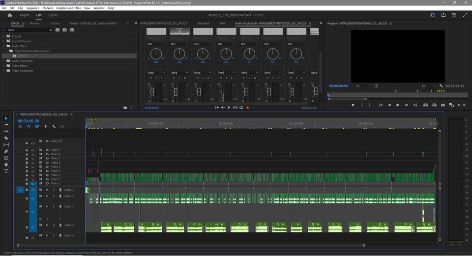Collapse the Audio Effects folder
This screenshot has width=472, height=256.
pos(3,46)
